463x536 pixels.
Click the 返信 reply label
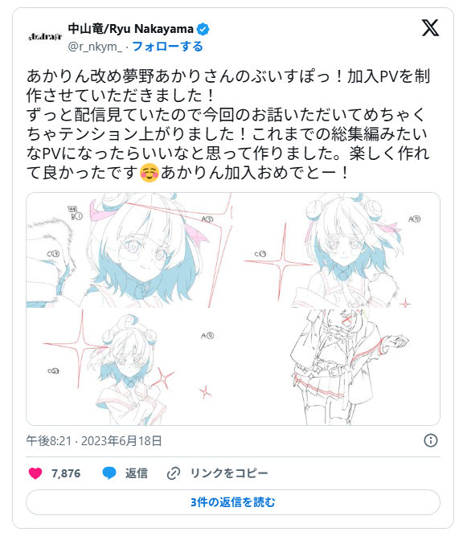pos(137,473)
